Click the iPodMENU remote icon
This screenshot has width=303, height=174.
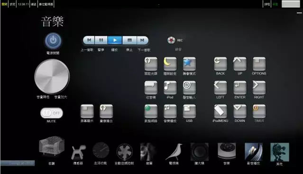(x=220, y=111)
